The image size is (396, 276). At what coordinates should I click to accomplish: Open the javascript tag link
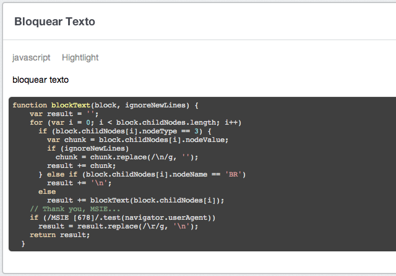31,57
